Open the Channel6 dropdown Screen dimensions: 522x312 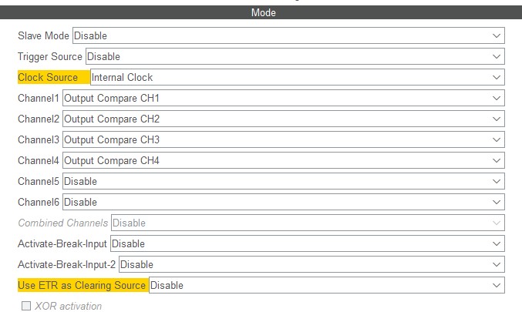283,202
